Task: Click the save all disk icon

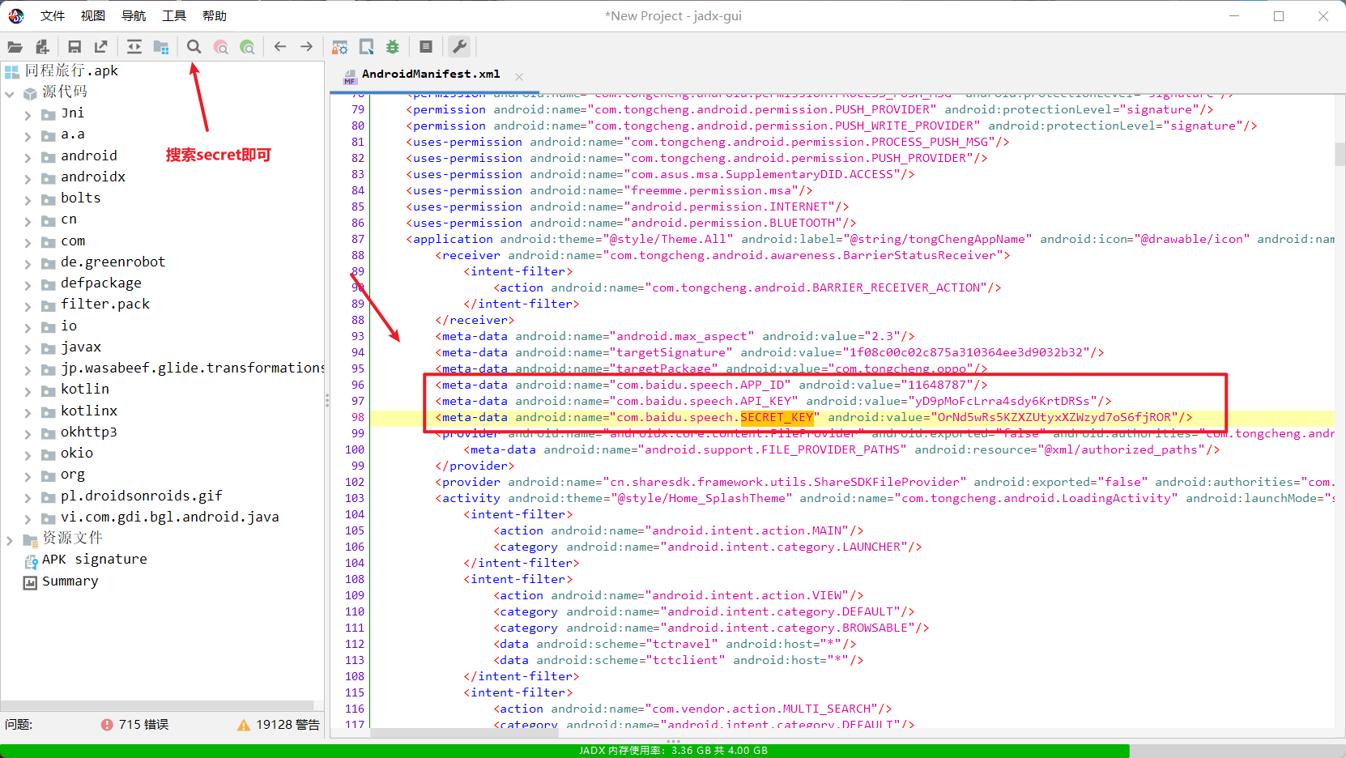Action: click(x=75, y=47)
